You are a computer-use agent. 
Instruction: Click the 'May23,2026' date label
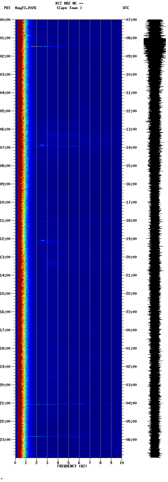(26, 8)
